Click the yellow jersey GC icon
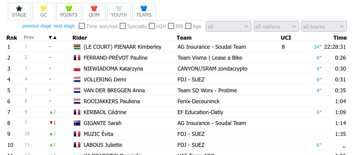The height and width of the screenshot is (155, 352). [x=43, y=8]
